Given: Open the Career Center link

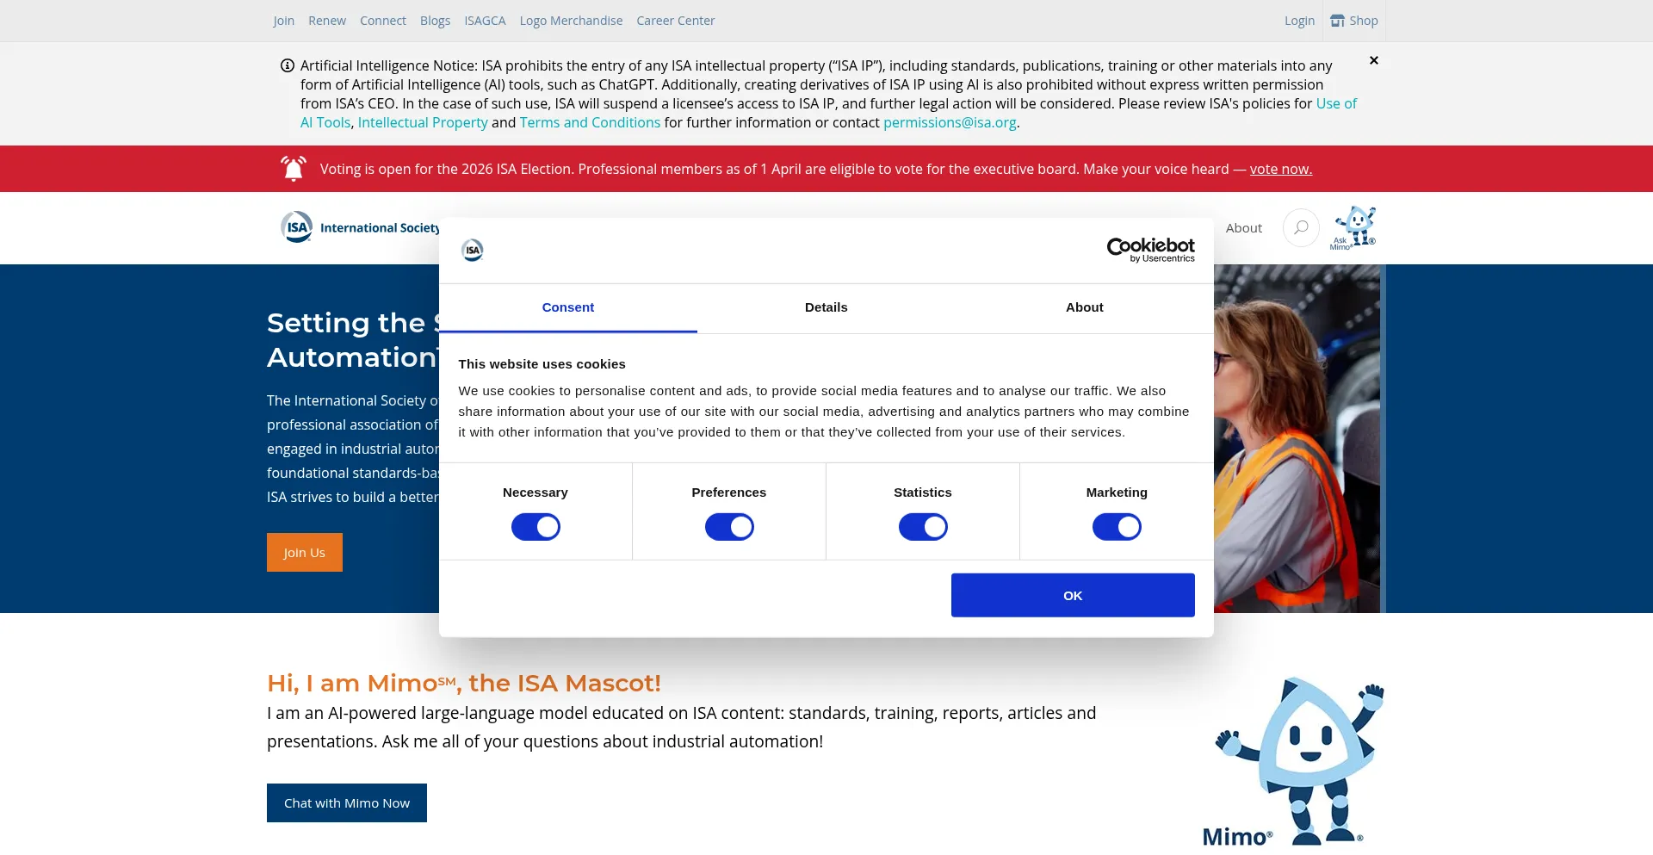Looking at the screenshot, I should tap(676, 21).
